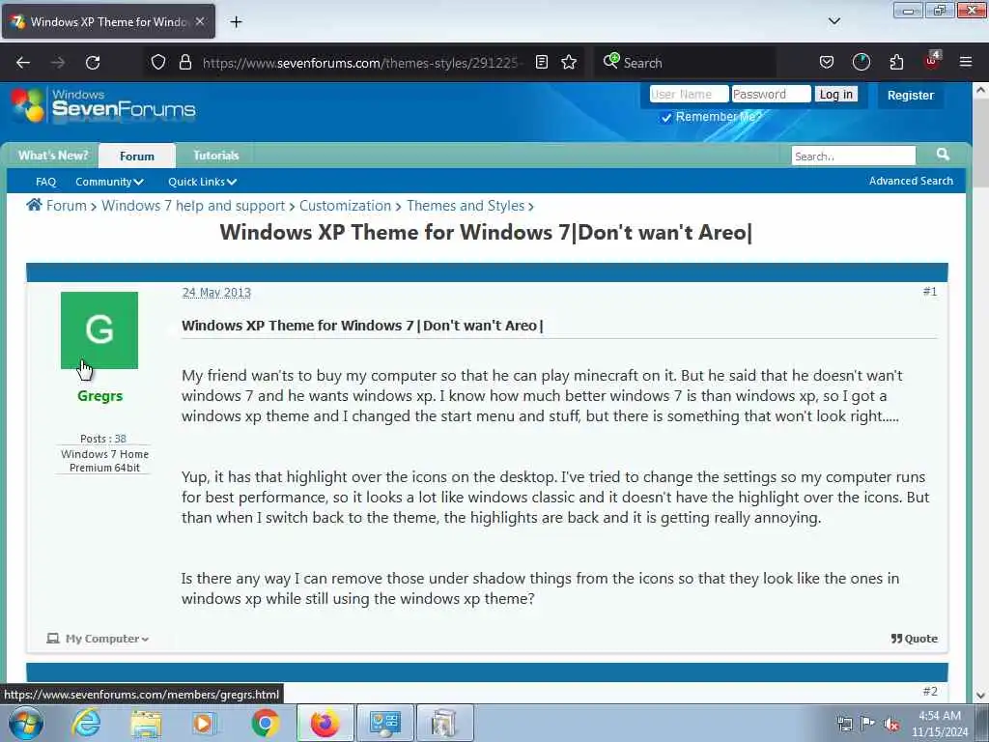Screen dimensions: 989x742
Task: Launch Internet Explorer from the taskbar
Action: point(86,723)
